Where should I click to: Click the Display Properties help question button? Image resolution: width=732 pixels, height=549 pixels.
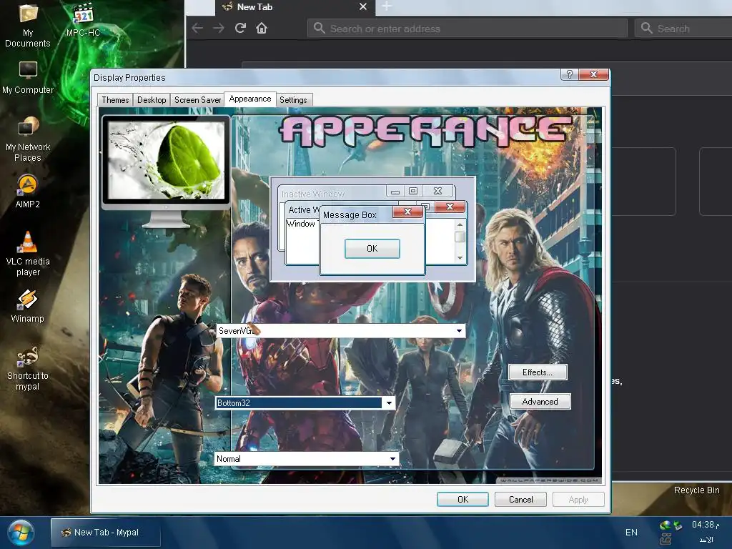pyautogui.click(x=569, y=74)
